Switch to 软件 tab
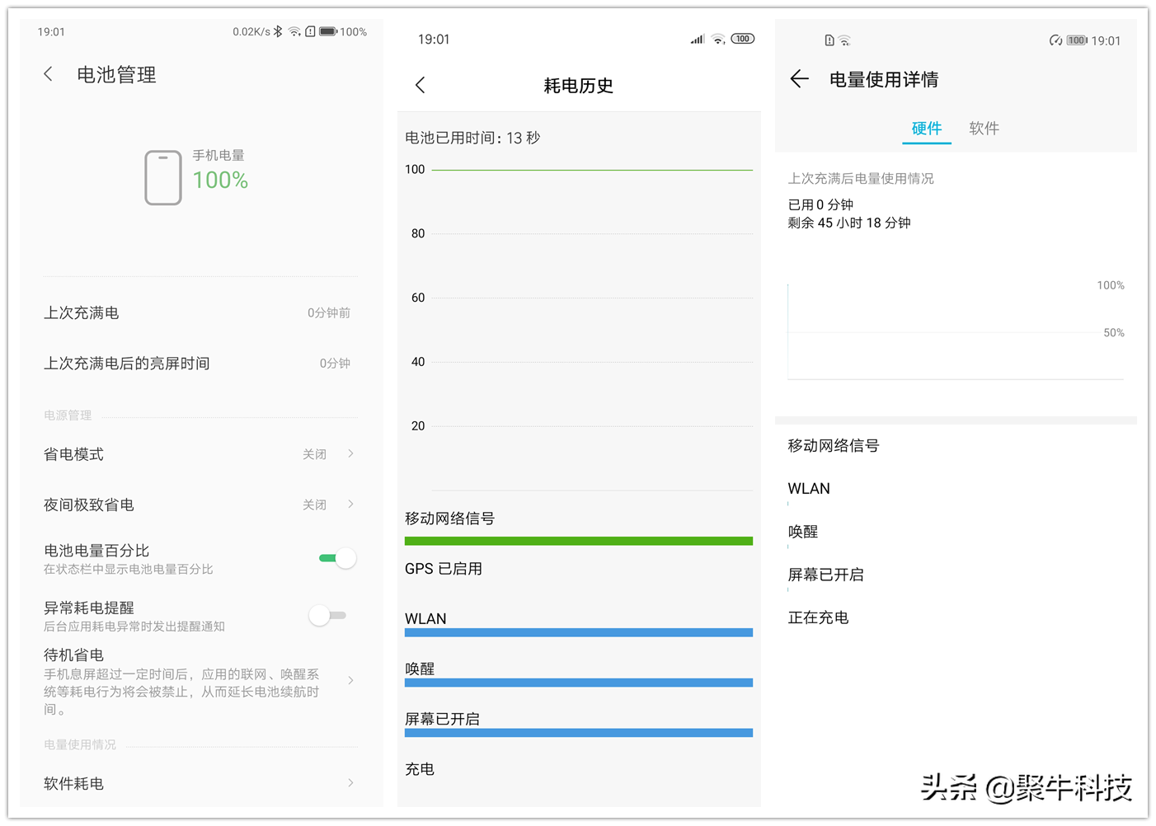The image size is (1156, 826). point(984,129)
